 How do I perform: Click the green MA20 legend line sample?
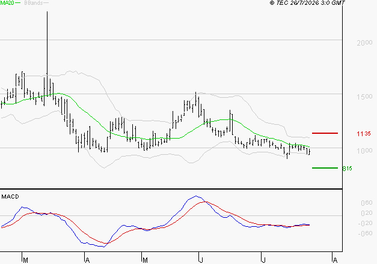click(x=18, y=3)
